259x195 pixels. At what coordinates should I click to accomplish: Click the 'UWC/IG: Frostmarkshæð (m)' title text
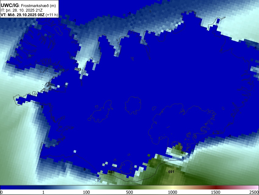[28, 6]
